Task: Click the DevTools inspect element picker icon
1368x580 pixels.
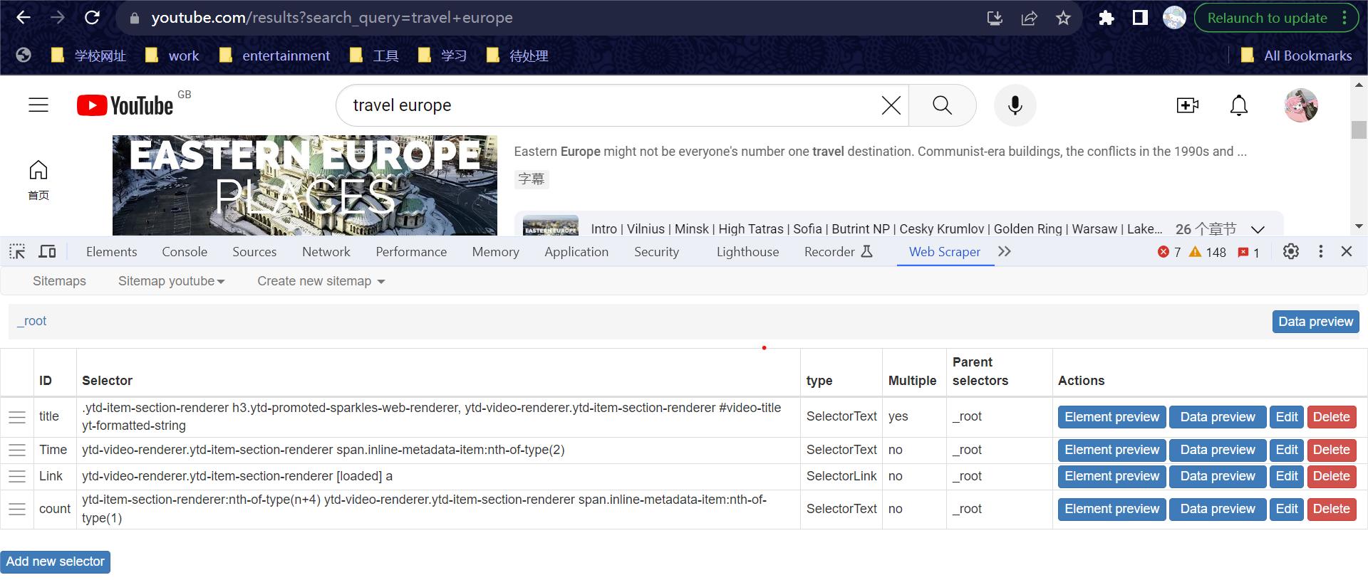Action: pyautogui.click(x=17, y=251)
